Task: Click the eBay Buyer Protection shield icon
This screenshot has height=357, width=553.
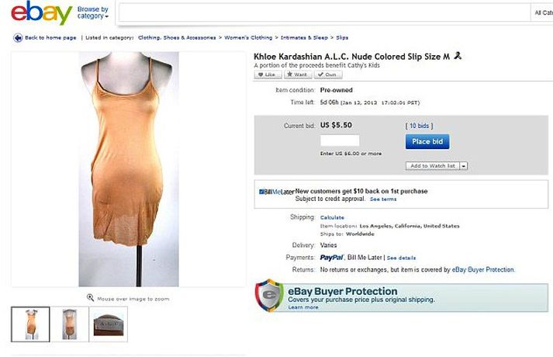Action: tap(268, 296)
